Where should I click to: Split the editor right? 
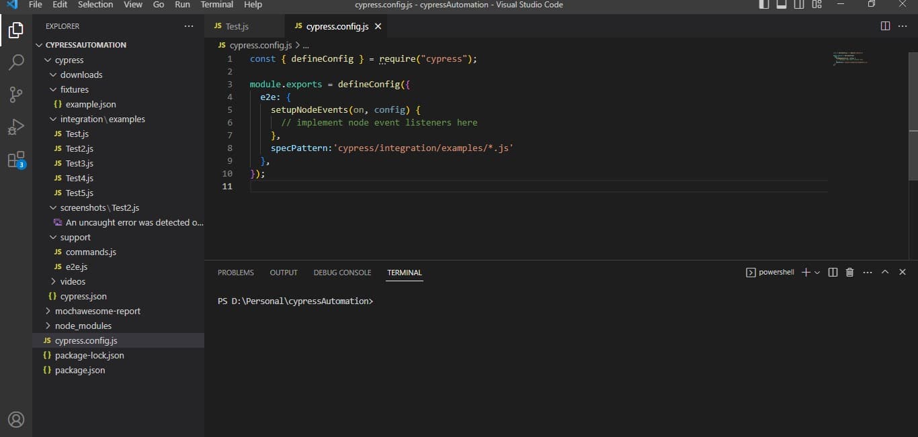[x=885, y=26]
